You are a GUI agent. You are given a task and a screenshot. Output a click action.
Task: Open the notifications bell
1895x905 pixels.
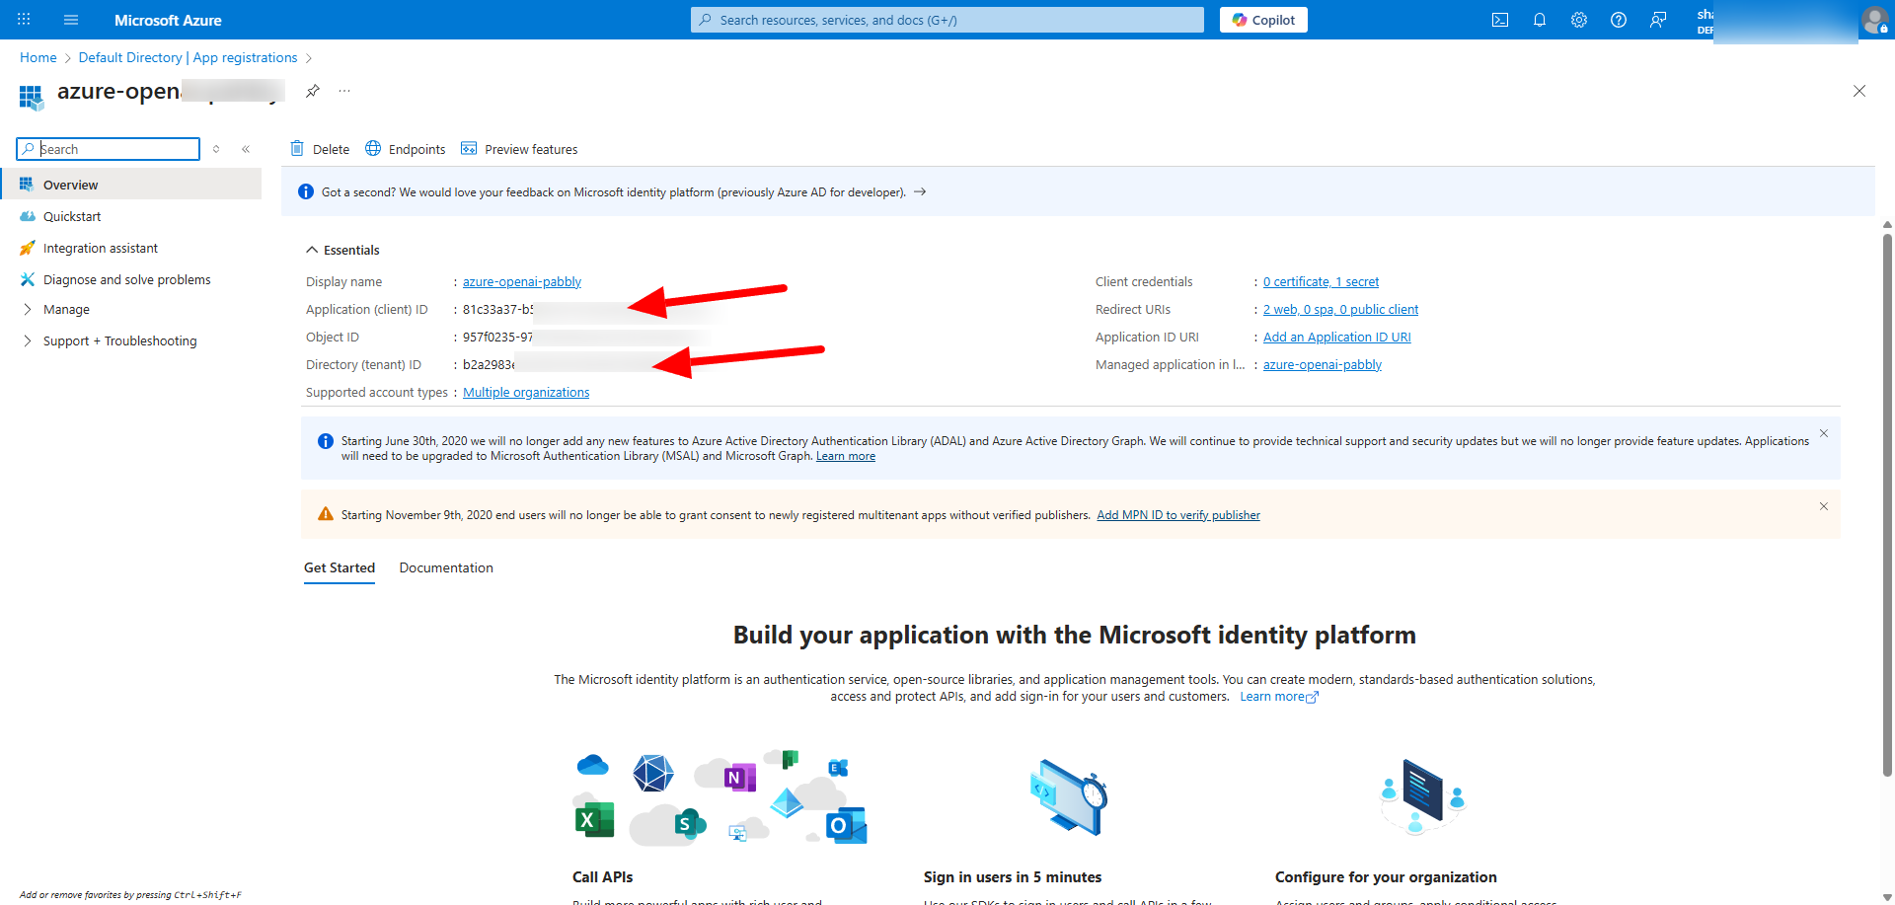(1539, 20)
